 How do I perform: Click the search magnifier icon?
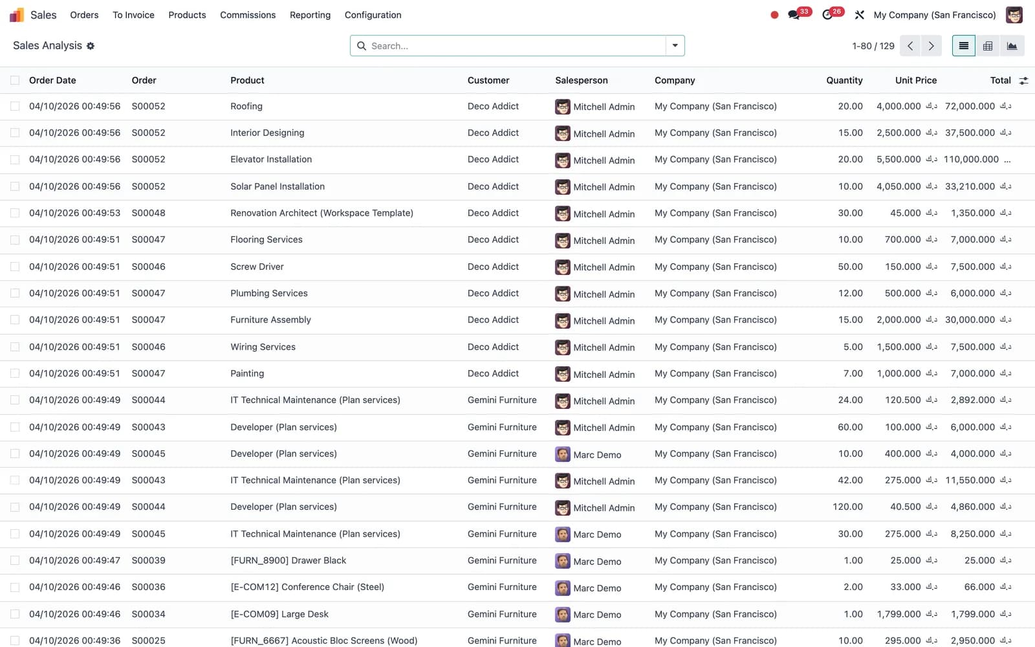click(362, 46)
